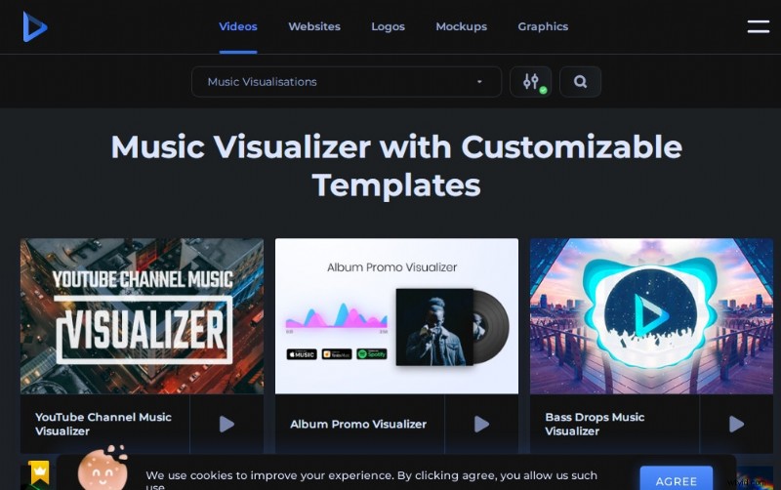
Task: Click the AGREE cookie button
Action: 676,479
